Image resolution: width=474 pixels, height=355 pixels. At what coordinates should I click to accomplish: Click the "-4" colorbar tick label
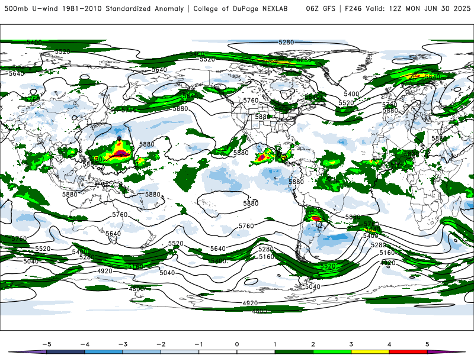click(85, 344)
